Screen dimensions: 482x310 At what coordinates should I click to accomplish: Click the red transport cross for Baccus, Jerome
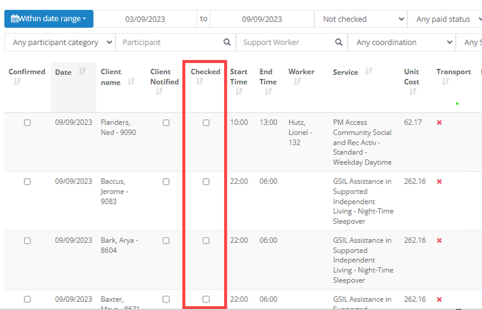439,182
